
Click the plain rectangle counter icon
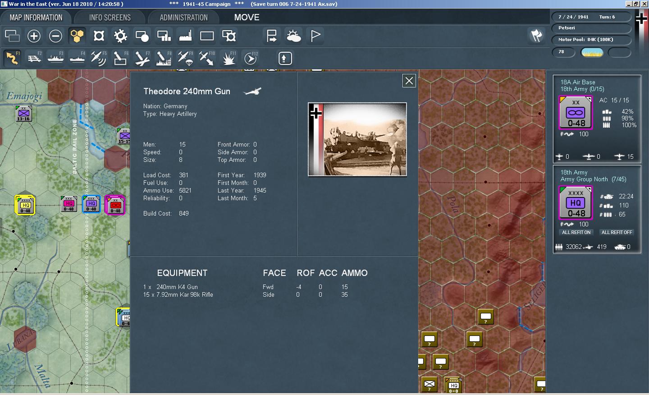coord(207,36)
